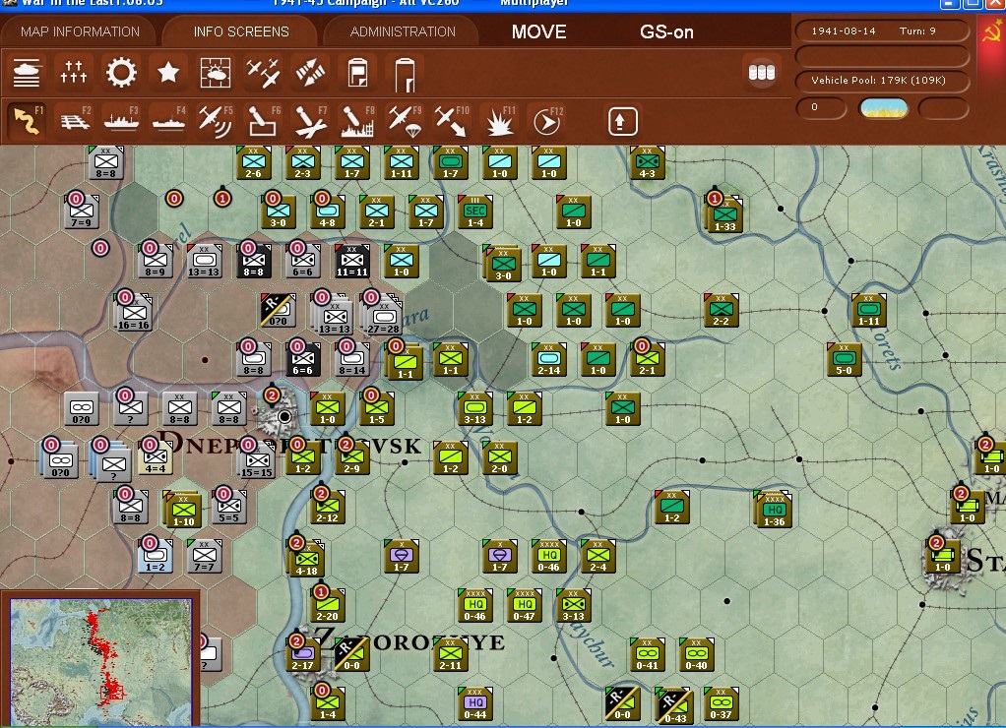
Task: Select the 0-37 airbase unit
Action: (722, 703)
